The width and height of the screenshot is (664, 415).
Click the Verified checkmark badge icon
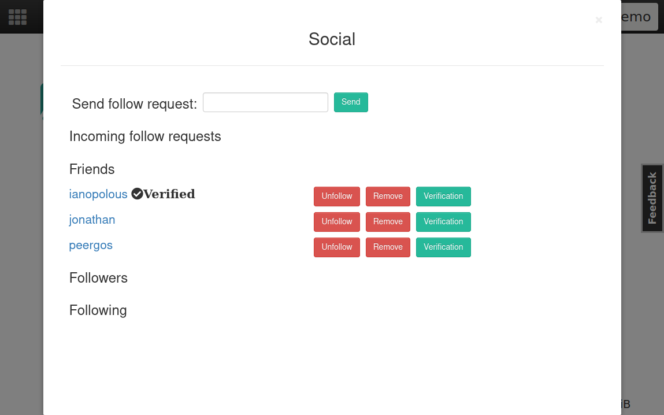coord(137,194)
